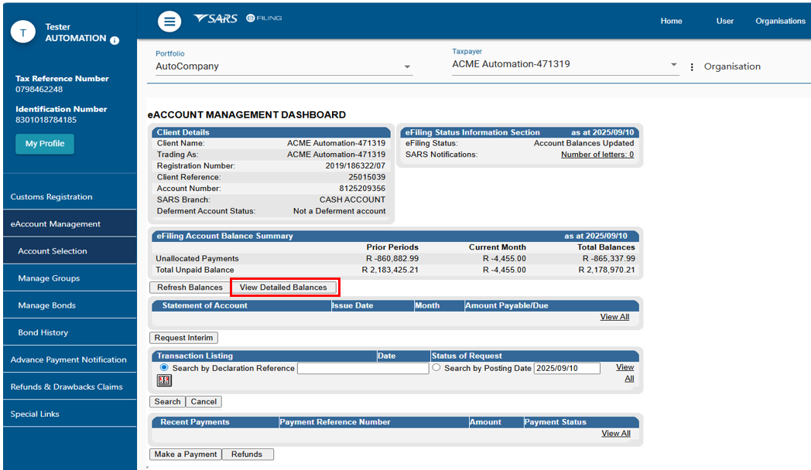811x470 pixels.
Task: Click View Detailed Balances button
Action: (283, 288)
